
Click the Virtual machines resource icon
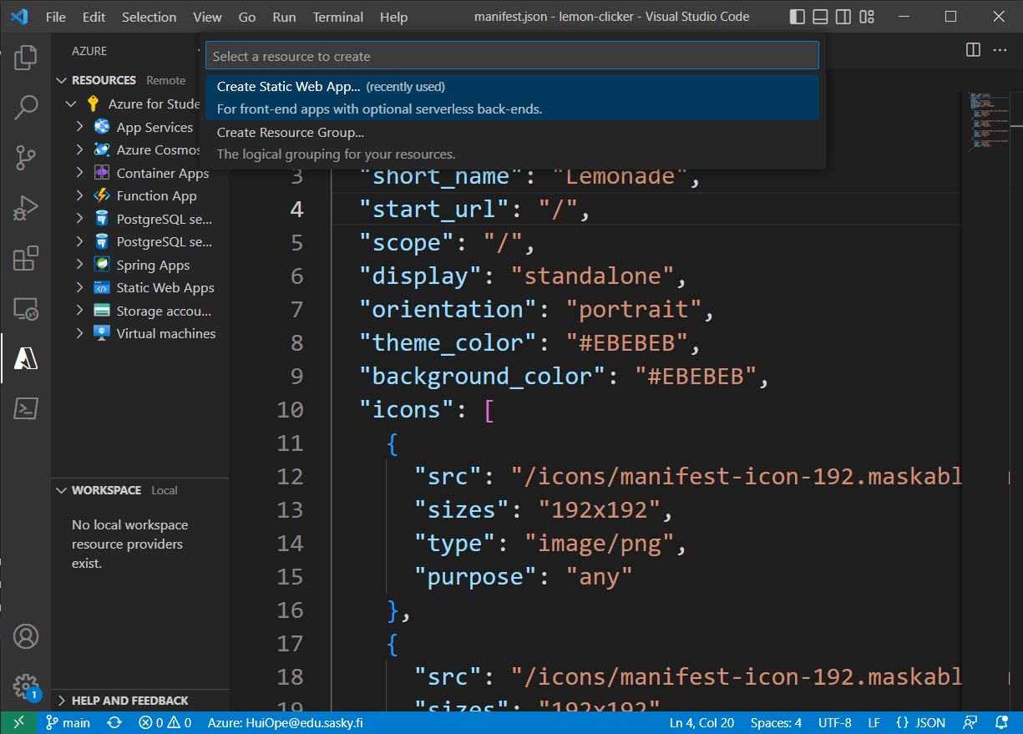point(102,333)
